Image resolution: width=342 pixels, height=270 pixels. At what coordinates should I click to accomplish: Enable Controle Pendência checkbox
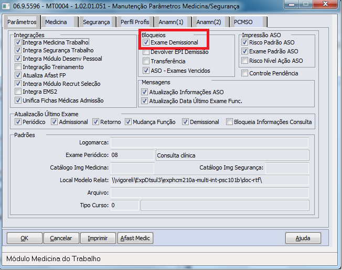tap(245, 73)
